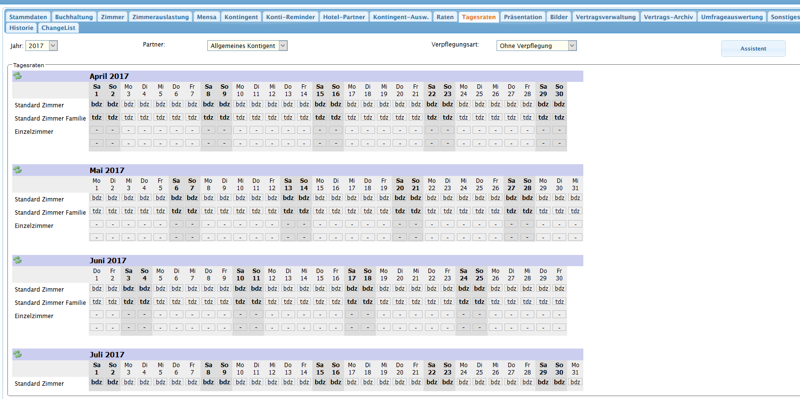Open the ChangeList tab
The height and width of the screenshot is (399, 800).
point(58,28)
